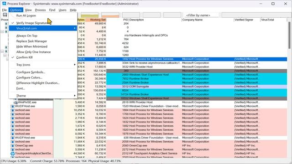This screenshot has height=164, width=292.
Task: Click the vertical scrollbar thumb
Action: (289, 35)
